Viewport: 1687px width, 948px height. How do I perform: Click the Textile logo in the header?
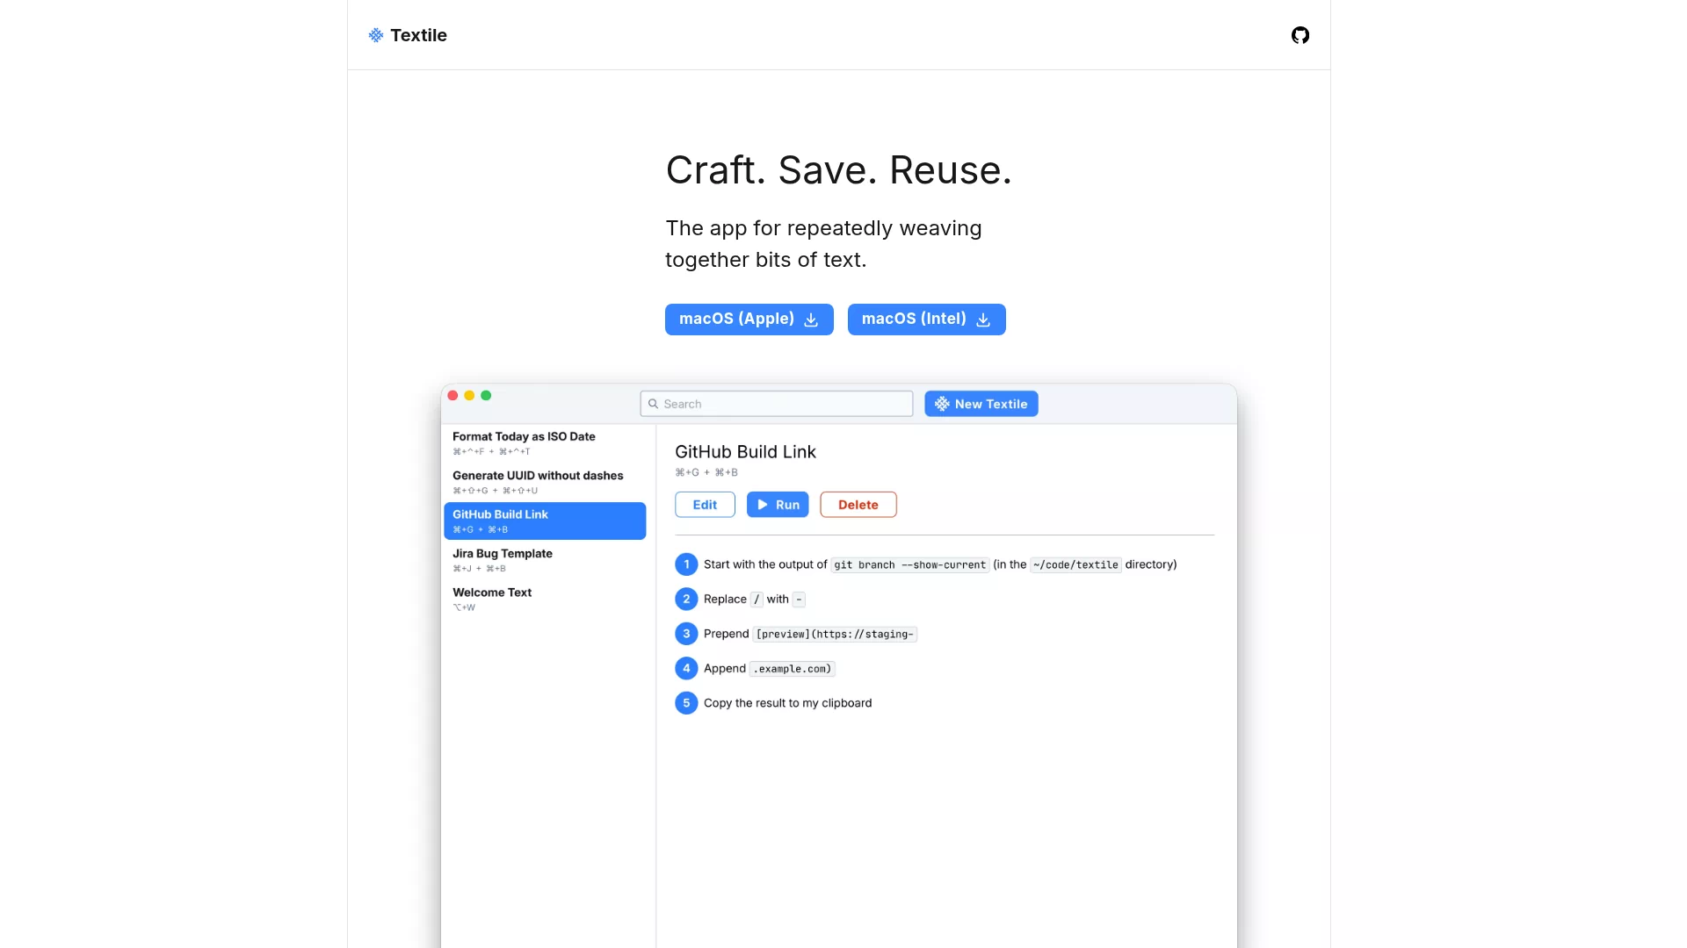(x=408, y=35)
